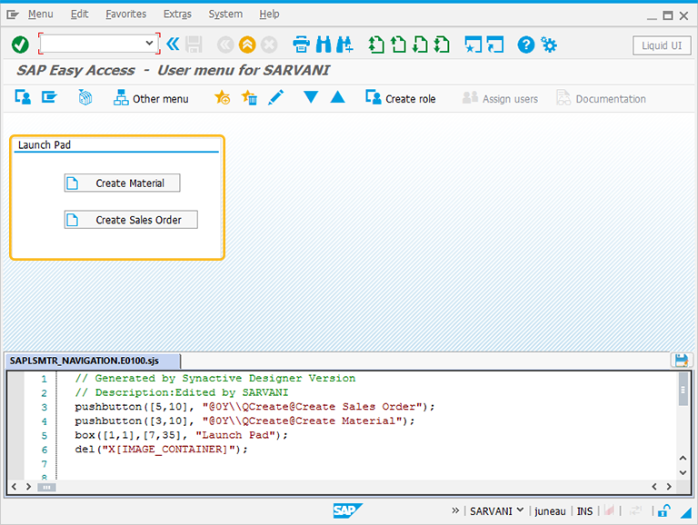Open the transaction command field dropdown
The image size is (698, 525).
(x=149, y=44)
